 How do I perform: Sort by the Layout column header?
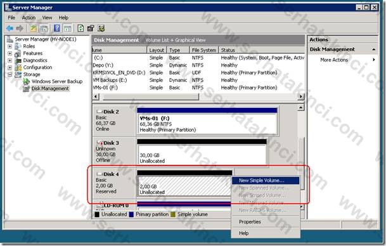tap(157, 50)
